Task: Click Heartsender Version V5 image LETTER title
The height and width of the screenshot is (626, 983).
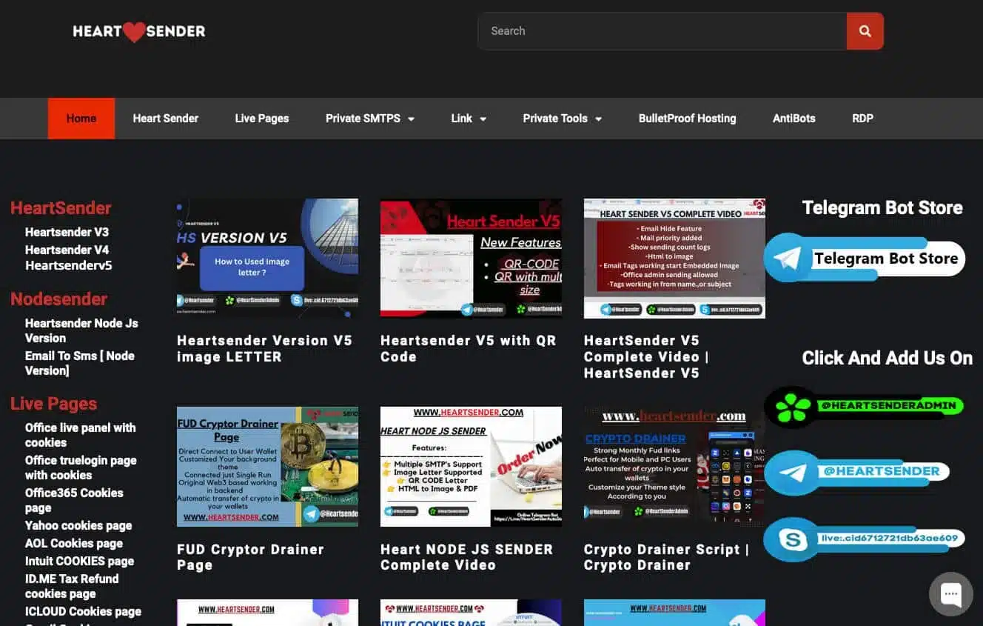Action: (264, 348)
